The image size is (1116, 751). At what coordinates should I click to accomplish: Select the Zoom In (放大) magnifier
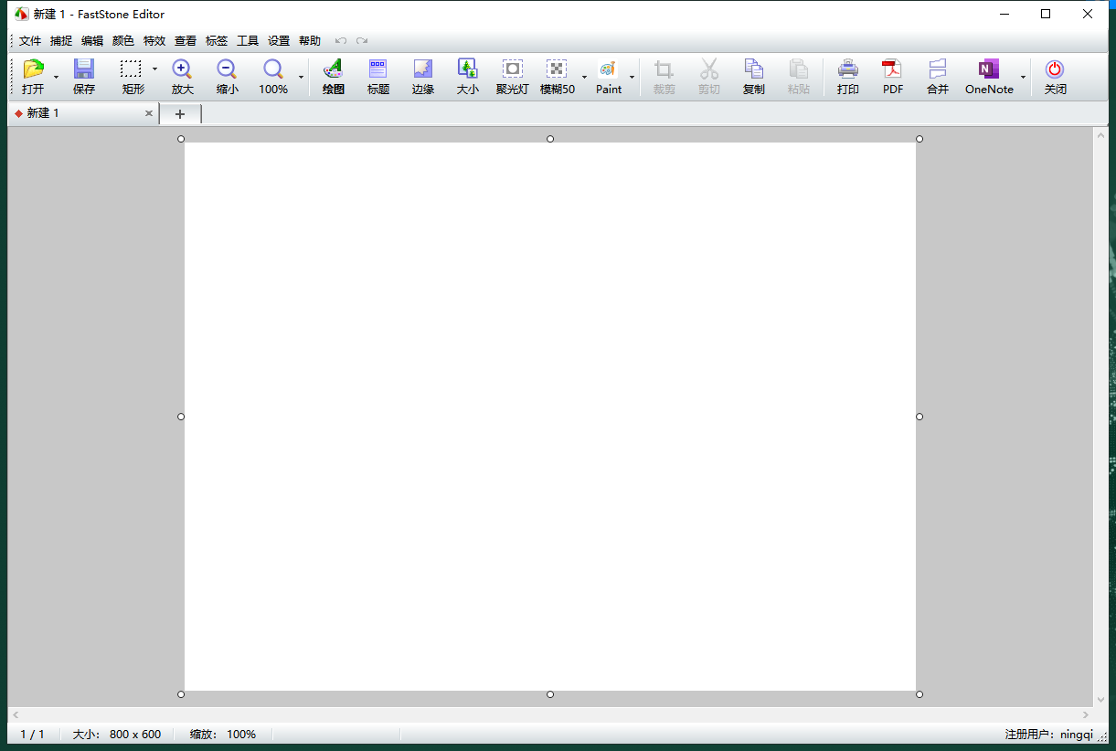point(182,76)
